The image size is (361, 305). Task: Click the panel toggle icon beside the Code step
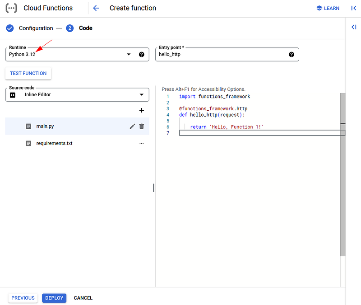point(354,27)
